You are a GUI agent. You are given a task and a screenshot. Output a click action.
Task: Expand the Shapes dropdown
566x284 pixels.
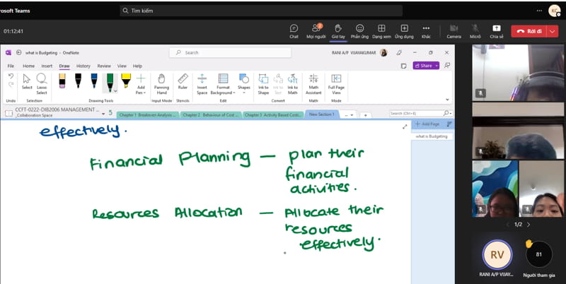[244, 83]
